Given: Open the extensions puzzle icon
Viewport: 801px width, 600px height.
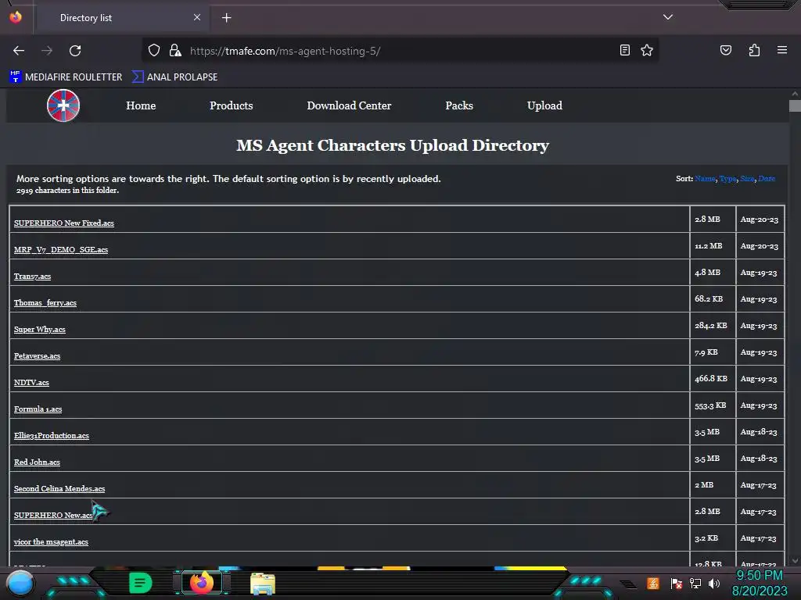Looking at the screenshot, I should (x=754, y=50).
